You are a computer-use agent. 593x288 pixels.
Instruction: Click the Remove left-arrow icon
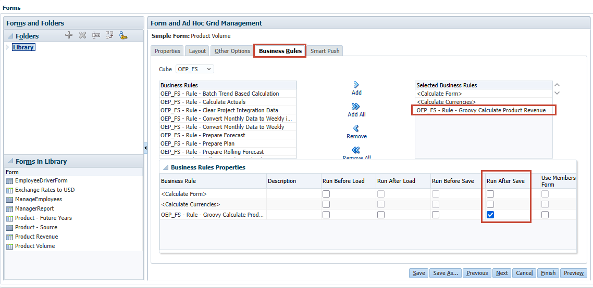(356, 128)
